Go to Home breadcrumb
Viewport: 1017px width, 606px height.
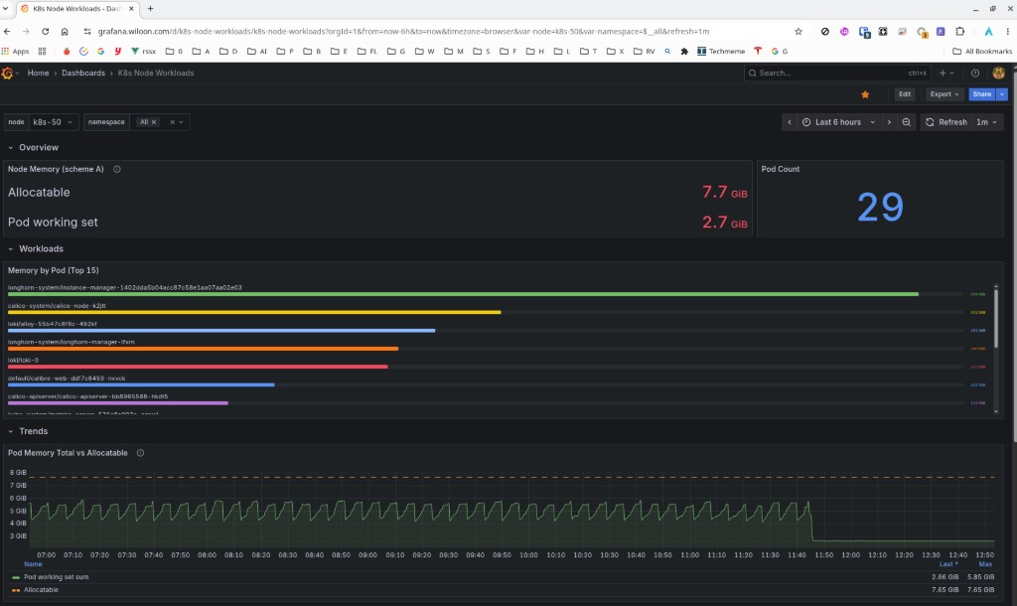point(38,73)
